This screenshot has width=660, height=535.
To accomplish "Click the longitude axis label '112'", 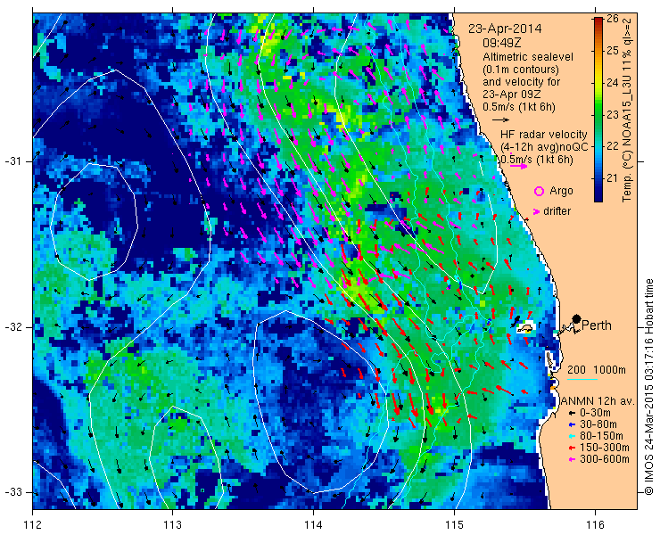I will coord(32,524).
